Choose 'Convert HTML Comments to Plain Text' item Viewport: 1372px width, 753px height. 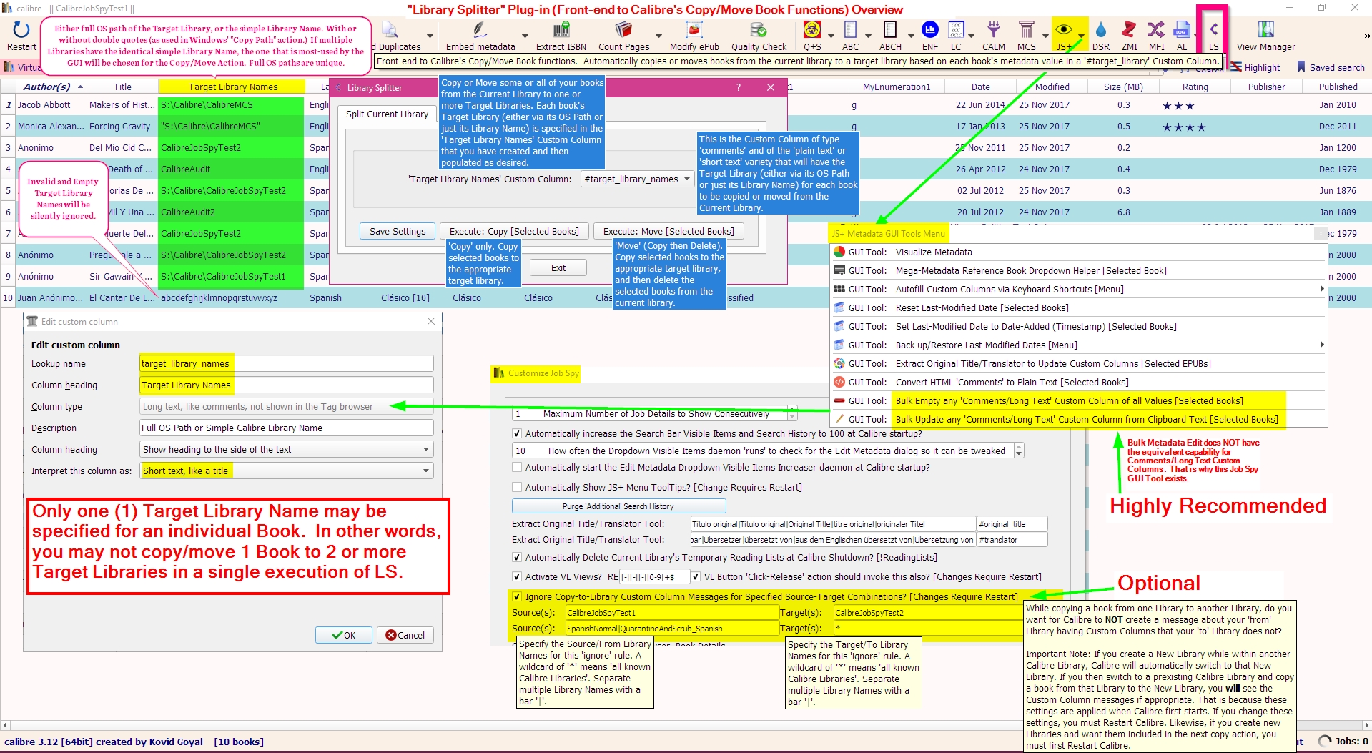(1079, 383)
